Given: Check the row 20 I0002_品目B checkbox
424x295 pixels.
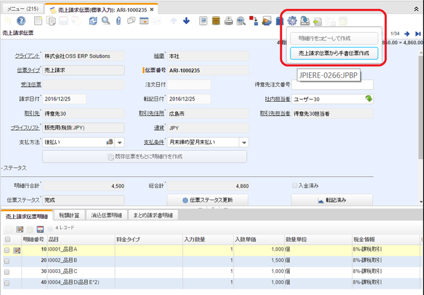Looking at the screenshot, I should tap(7, 261).
